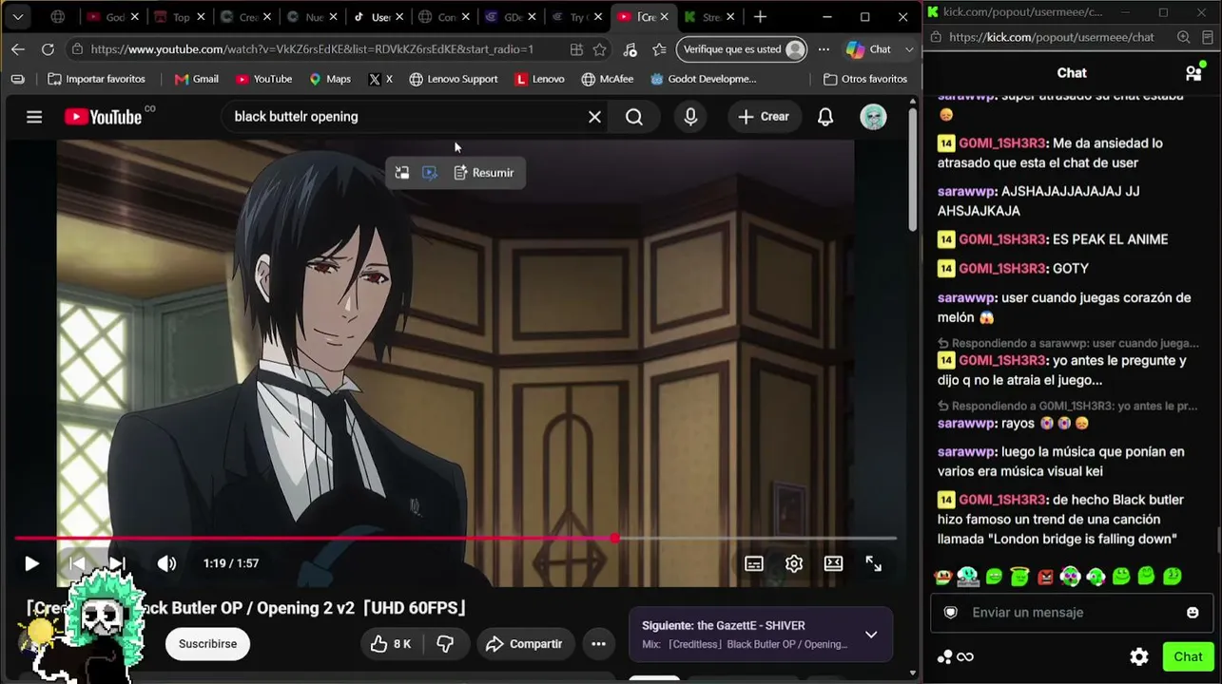The height and width of the screenshot is (684, 1222).
Task: Click the Resumir button above the video
Action: (x=484, y=173)
